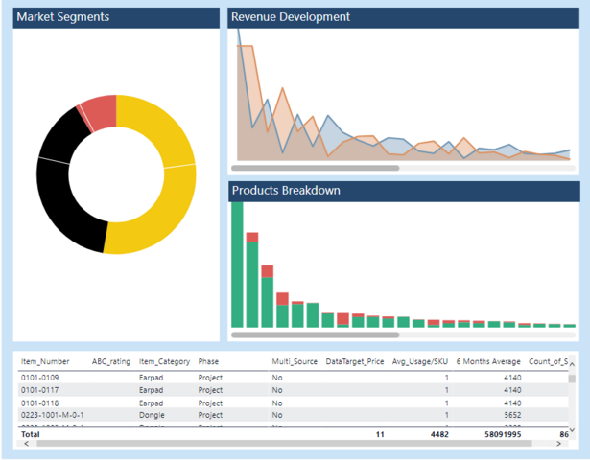Click the Market Segments title bar

click(x=116, y=17)
